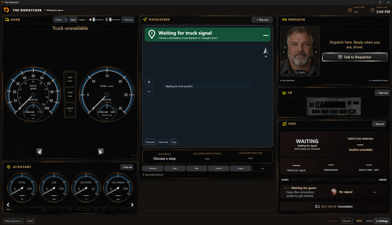Collapse the Waiting for truck signal banner
The image size is (392, 225).
coord(266,35)
